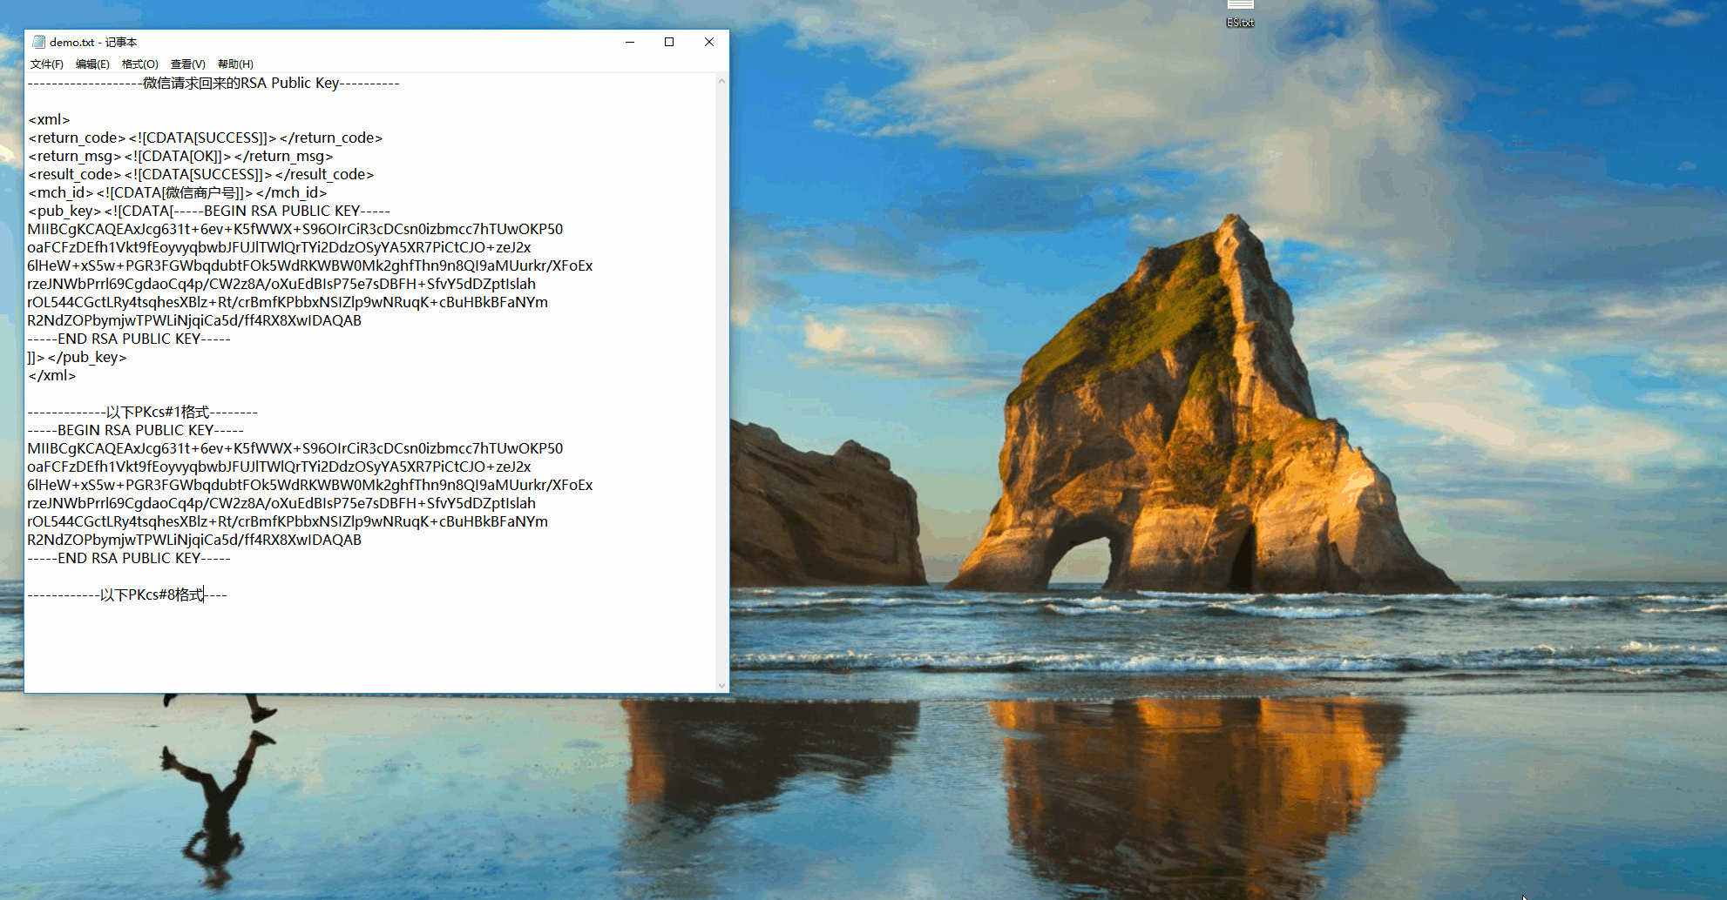Image resolution: width=1727 pixels, height=900 pixels.
Task: Click the ]]></pub_key> closing line
Action: (77, 358)
